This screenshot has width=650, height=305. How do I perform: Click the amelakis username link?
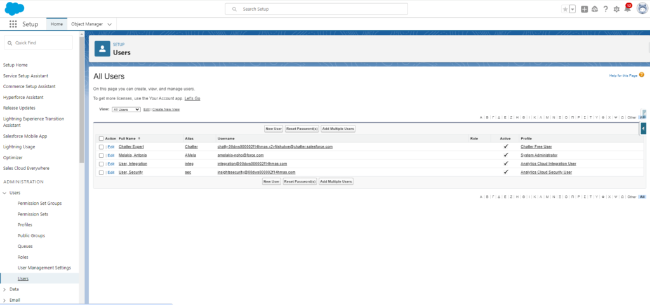click(x=241, y=155)
